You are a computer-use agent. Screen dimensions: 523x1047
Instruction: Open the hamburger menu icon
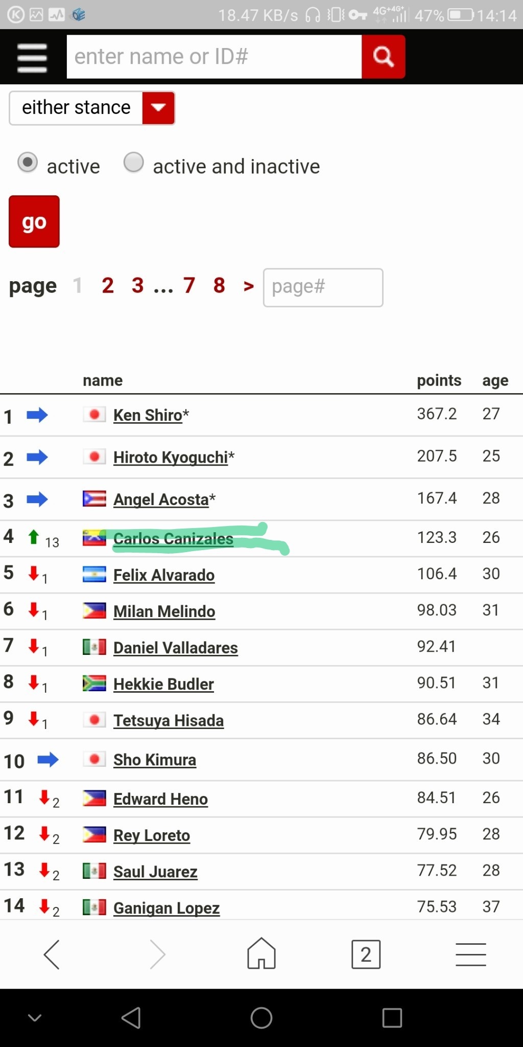pos(32,57)
